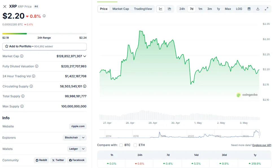
Task: Enable ETH comparison checkbox
Action: tap(135, 145)
